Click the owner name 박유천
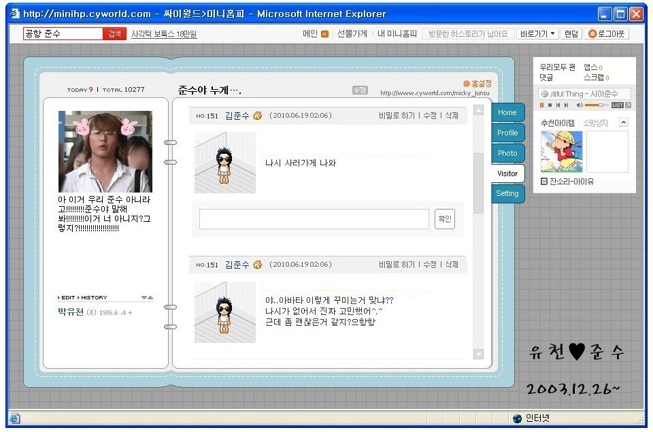 point(71,312)
